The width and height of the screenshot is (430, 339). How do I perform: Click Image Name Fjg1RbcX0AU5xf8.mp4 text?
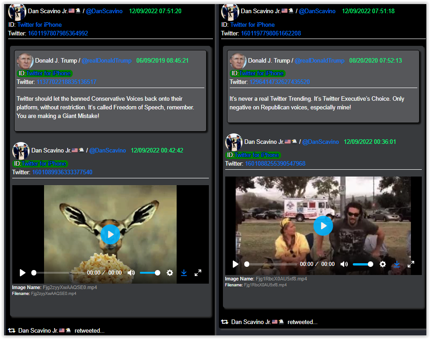[266, 279]
